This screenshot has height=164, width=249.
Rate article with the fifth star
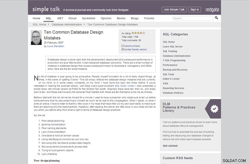[144, 33]
